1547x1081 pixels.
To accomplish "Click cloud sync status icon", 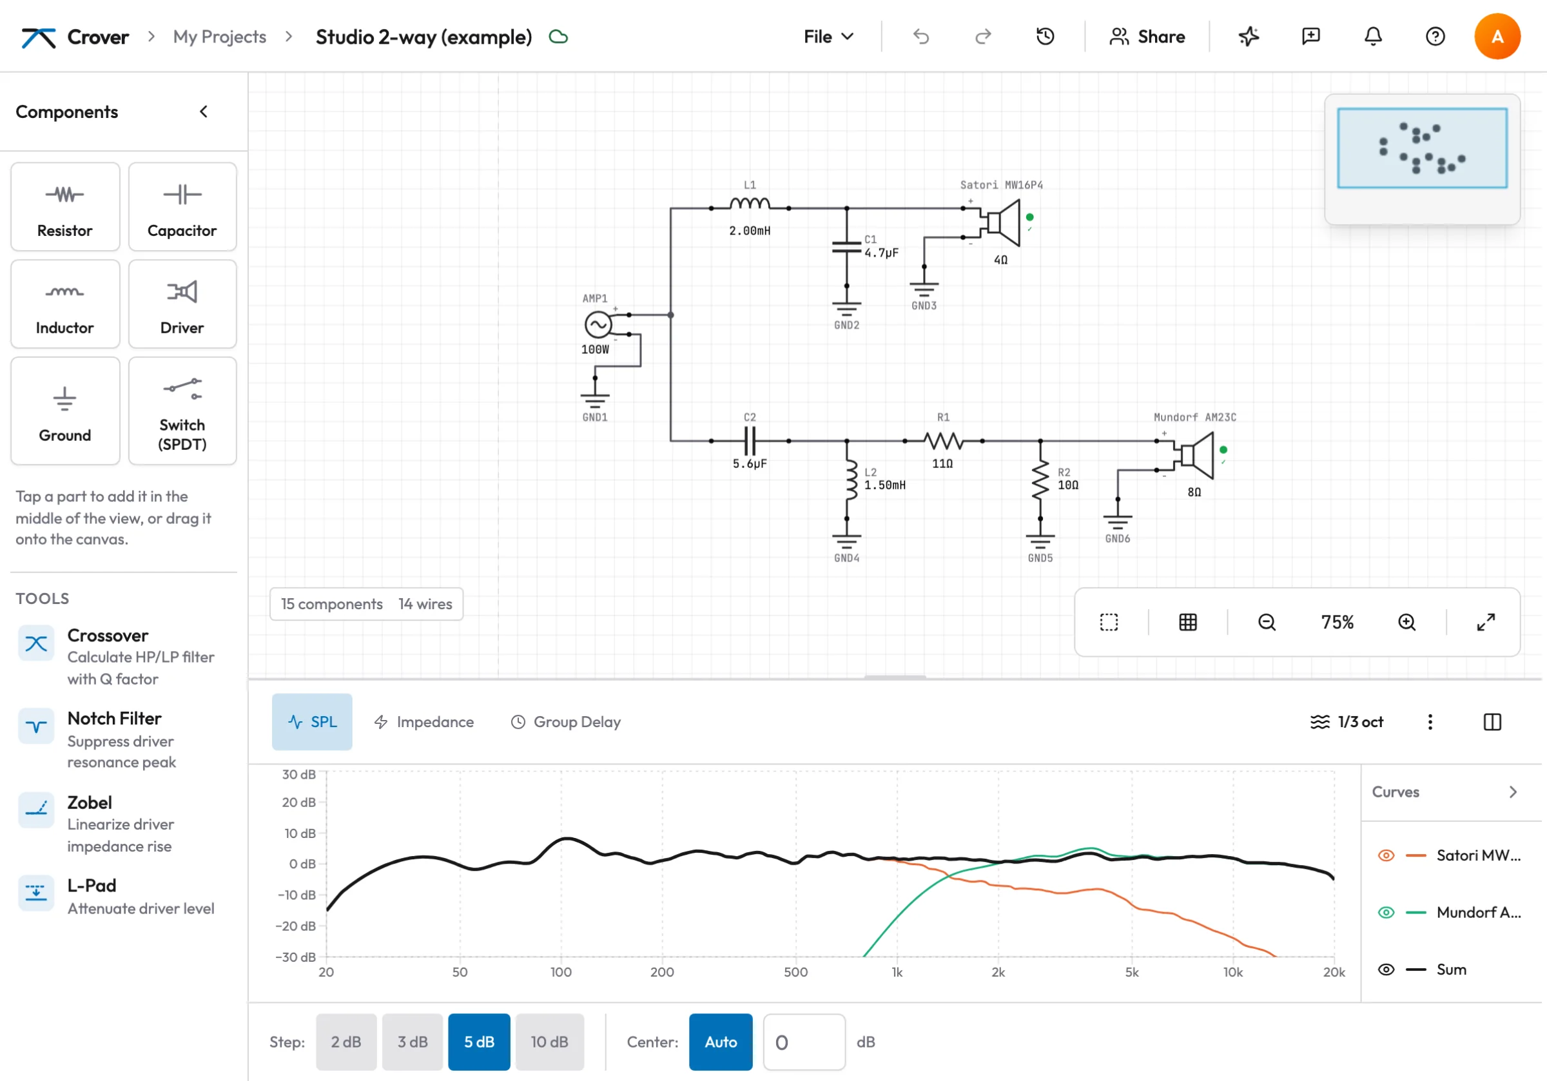I will pyautogui.click(x=558, y=37).
